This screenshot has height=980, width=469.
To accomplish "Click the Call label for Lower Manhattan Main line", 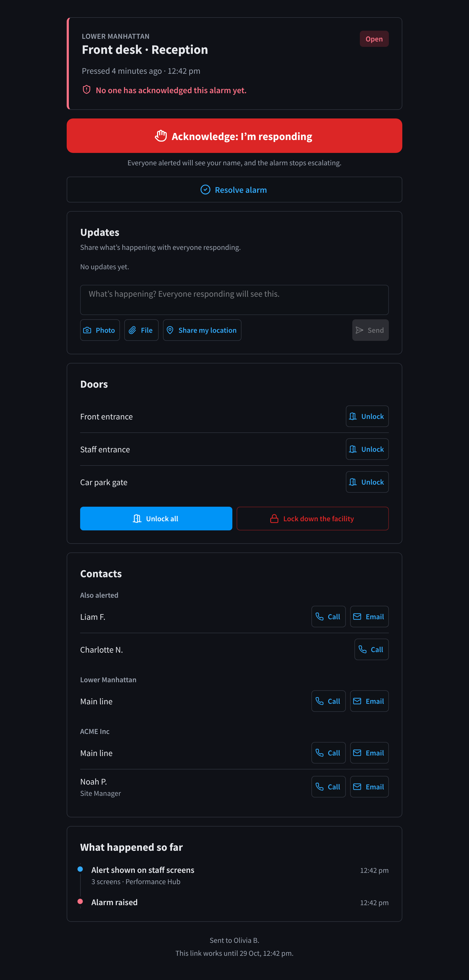I will 334,701.
